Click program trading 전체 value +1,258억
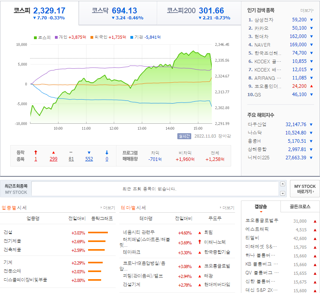Viewport: 320px width, 293px height. coord(215,159)
